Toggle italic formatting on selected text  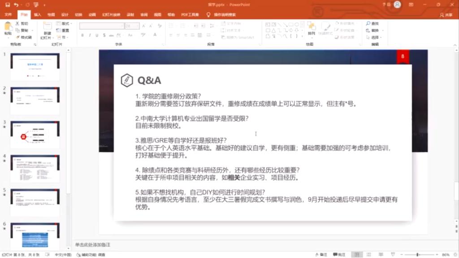point(90,35)
